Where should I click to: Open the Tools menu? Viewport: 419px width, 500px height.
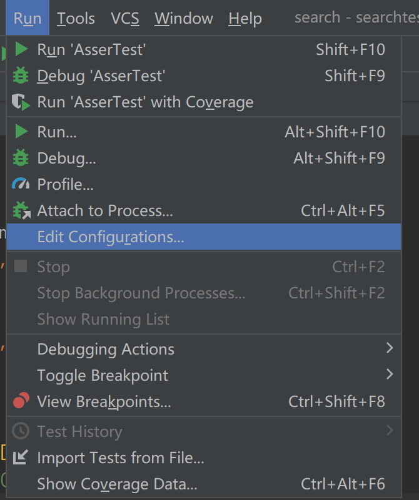tap(76, 19)
